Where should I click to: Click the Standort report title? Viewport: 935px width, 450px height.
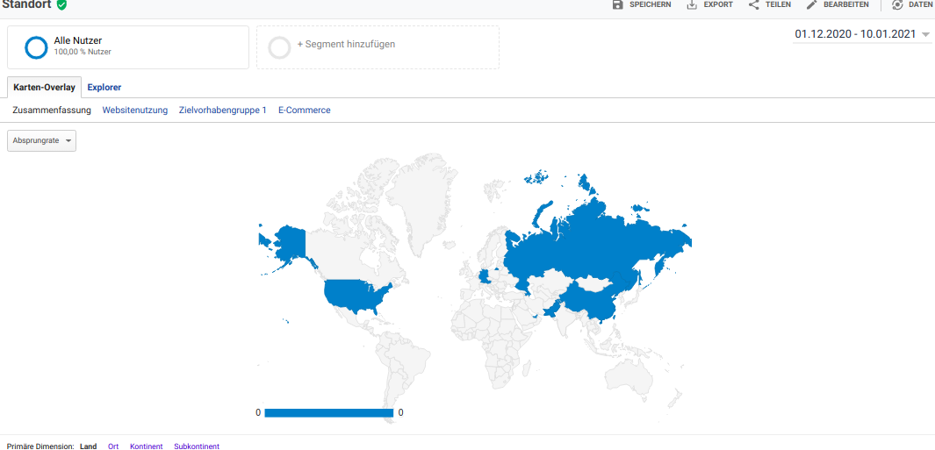[27, 4]
